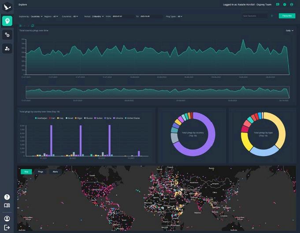Viewport: 300px width, 233px height.
Task: Open the Period 3 Months dropdown
Action: [x=98, y=16]
